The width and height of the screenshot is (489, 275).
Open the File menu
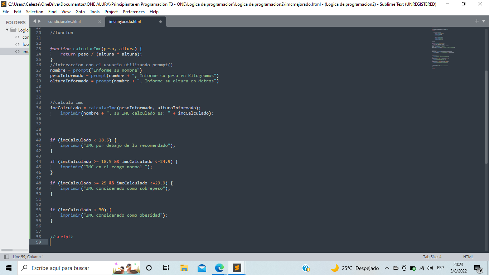(6, 12)
